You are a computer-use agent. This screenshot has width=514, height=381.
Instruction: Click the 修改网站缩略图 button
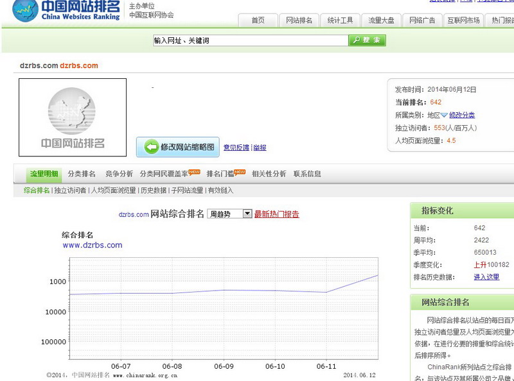178,147
